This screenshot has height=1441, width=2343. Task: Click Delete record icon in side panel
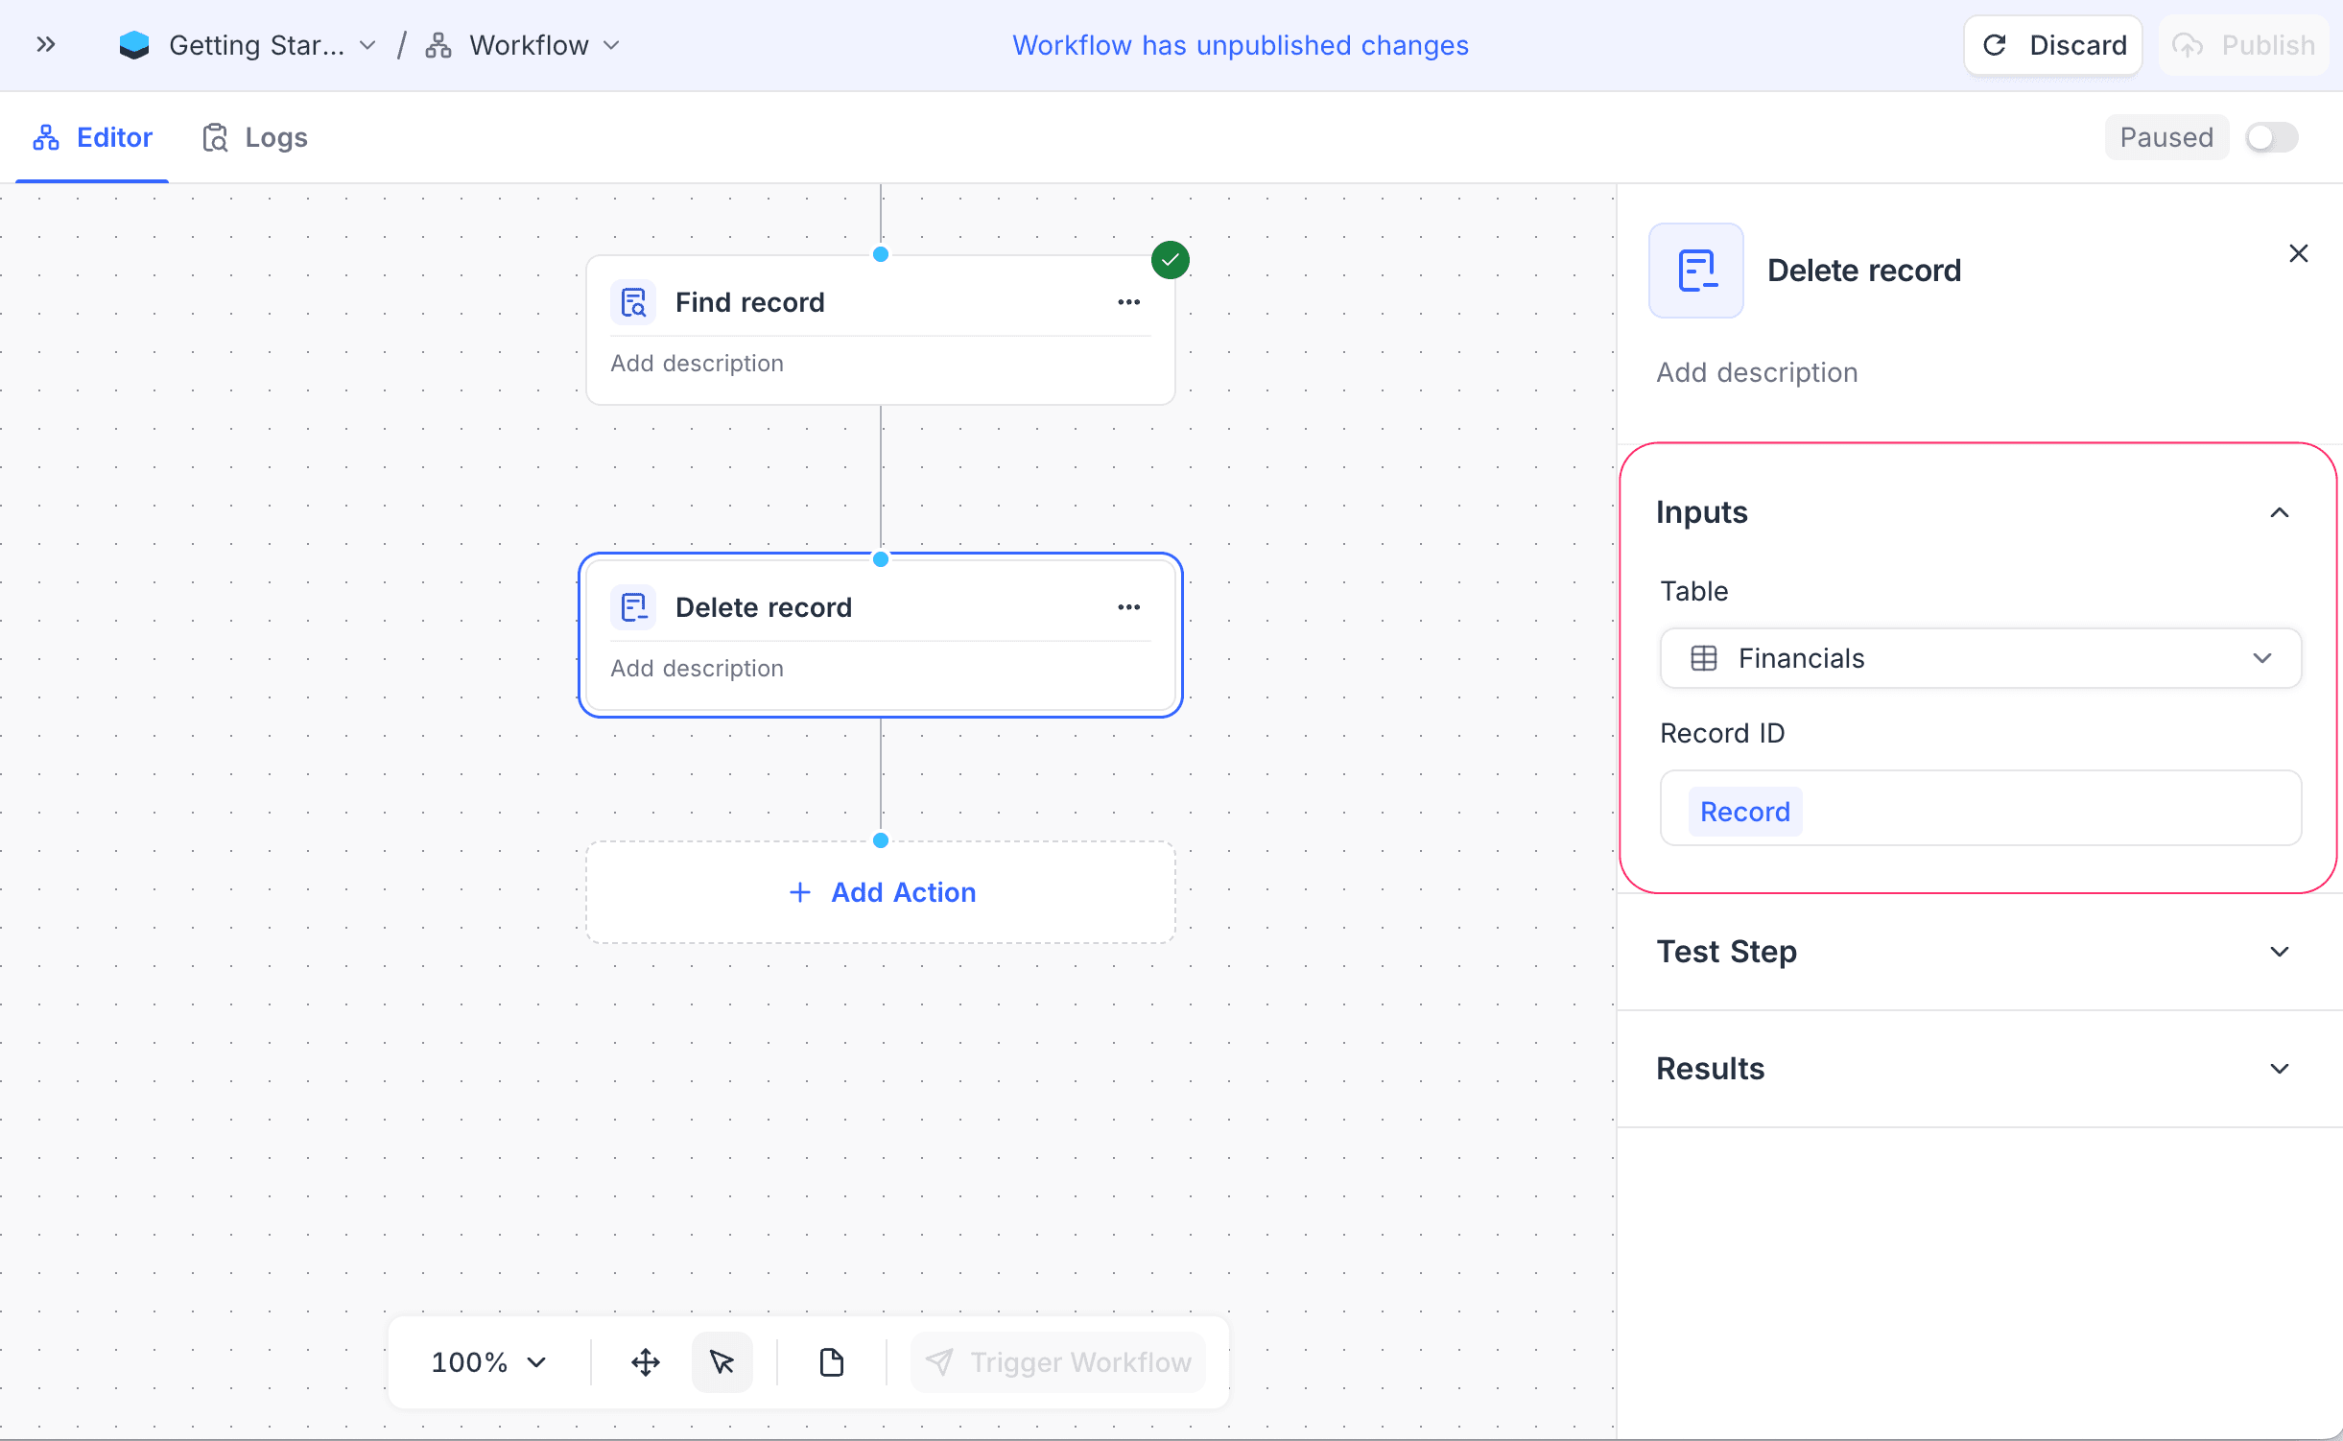(x=1695, y=271)
